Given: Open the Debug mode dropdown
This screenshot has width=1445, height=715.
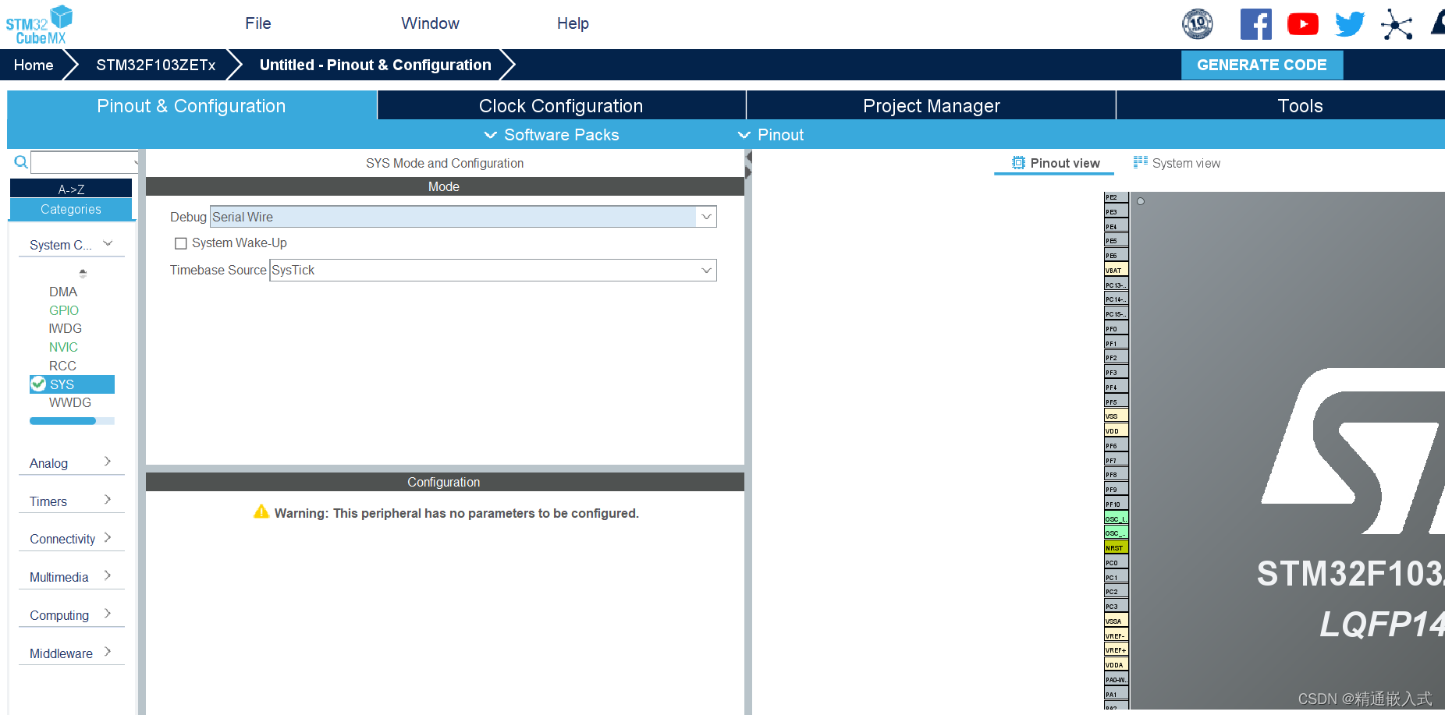Looking at the screenshot, I should pos(463,217).
